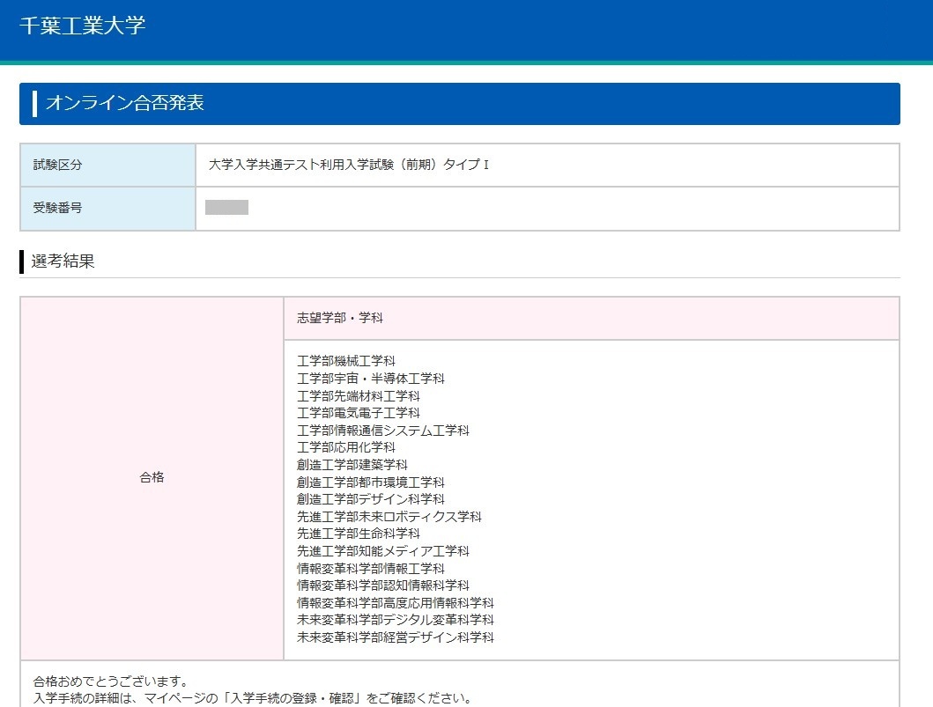The image size is (933, 707).
Task: Select 情報変革科学部認知情報科学科 row
Action: 383,585
